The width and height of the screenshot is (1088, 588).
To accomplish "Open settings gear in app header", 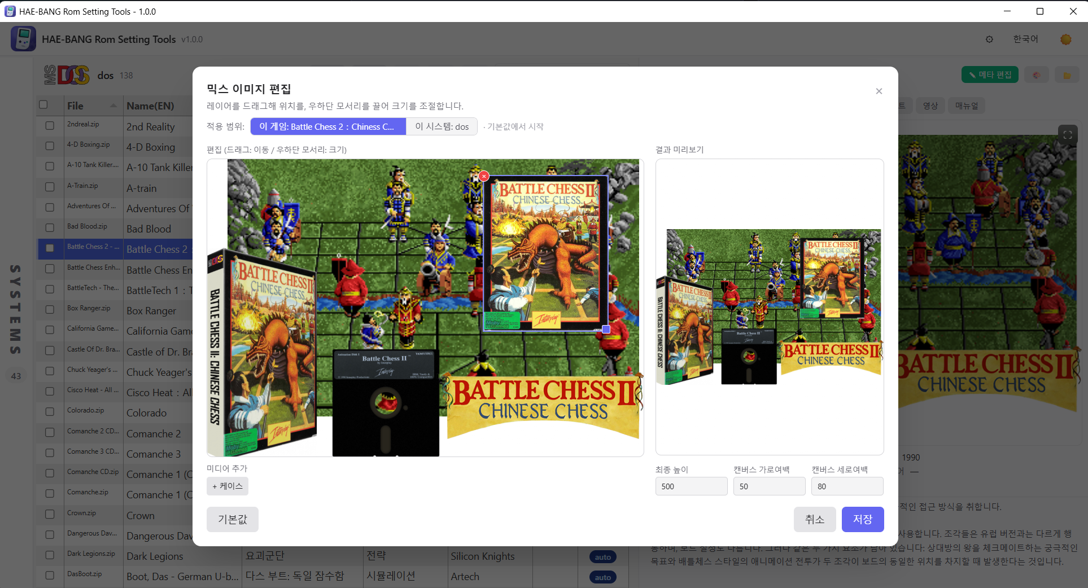I will coord(989,40).
